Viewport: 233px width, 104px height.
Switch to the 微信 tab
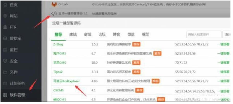[x=131, y=34]
